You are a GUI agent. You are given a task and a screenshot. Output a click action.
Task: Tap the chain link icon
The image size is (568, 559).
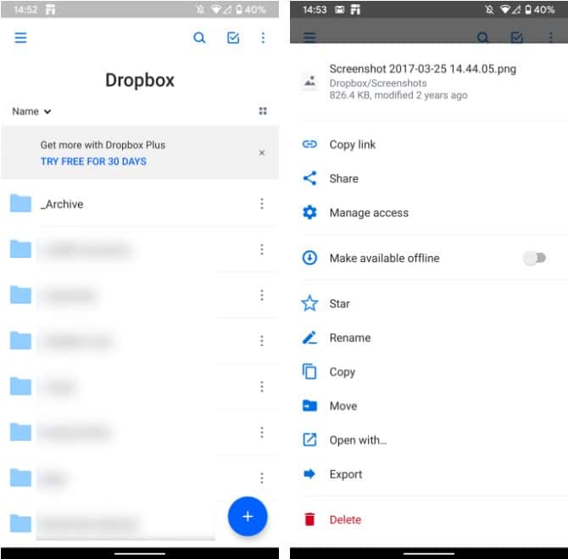coord(309,144)
